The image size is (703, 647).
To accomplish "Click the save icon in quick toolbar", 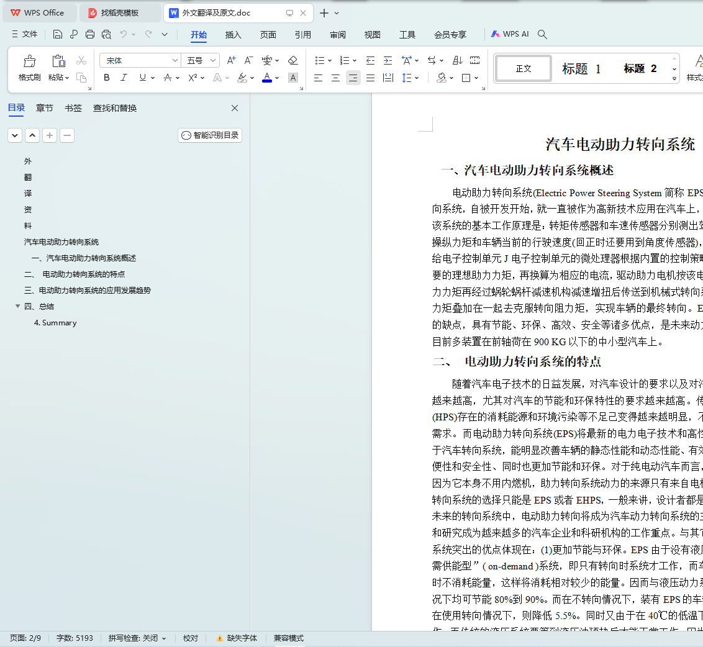I will pyautogui.click(x=58, y=35).
